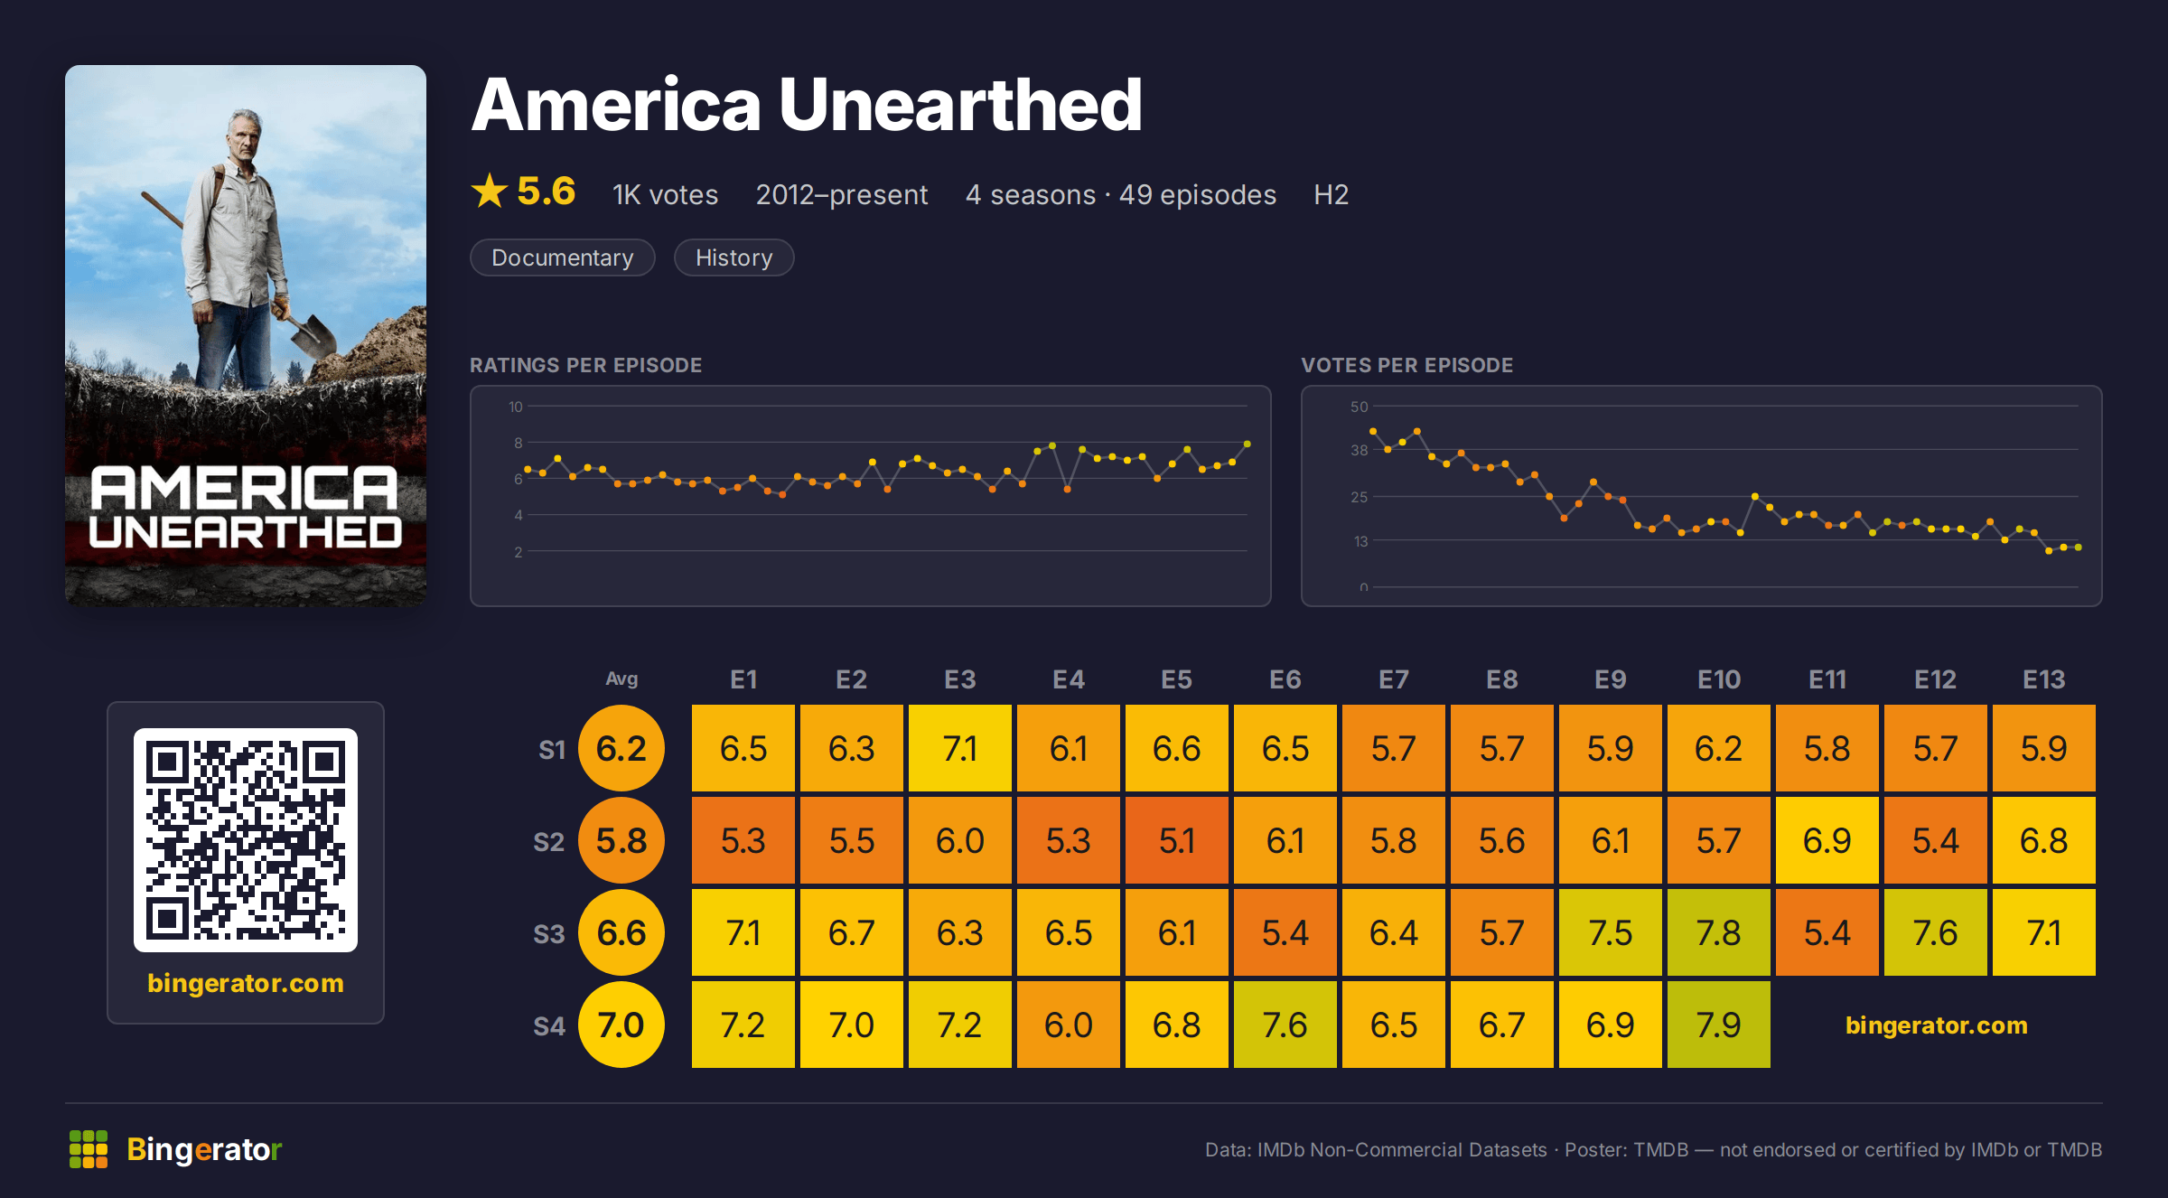Click the first point in votes chart

[x=1373, y=431]
